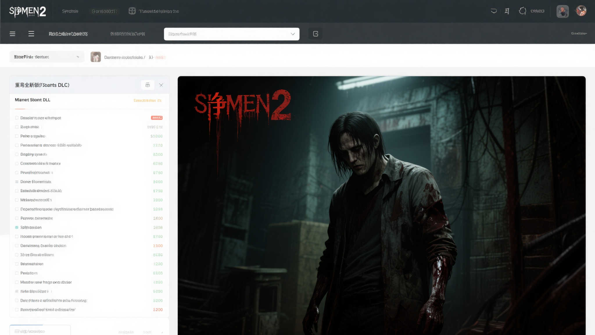
Task: Select the first toolbar tab next to list icon
Action: (68, 34)
